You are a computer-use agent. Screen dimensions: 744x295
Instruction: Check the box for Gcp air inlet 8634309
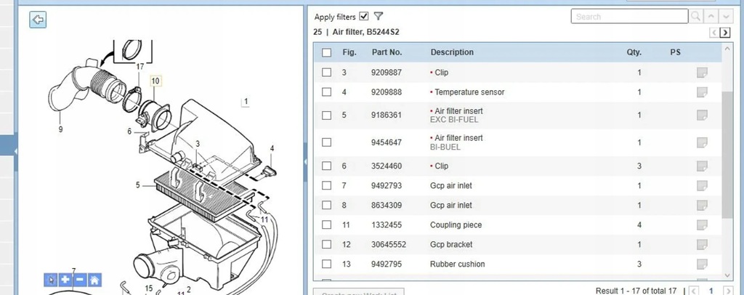tap(326, 206)
